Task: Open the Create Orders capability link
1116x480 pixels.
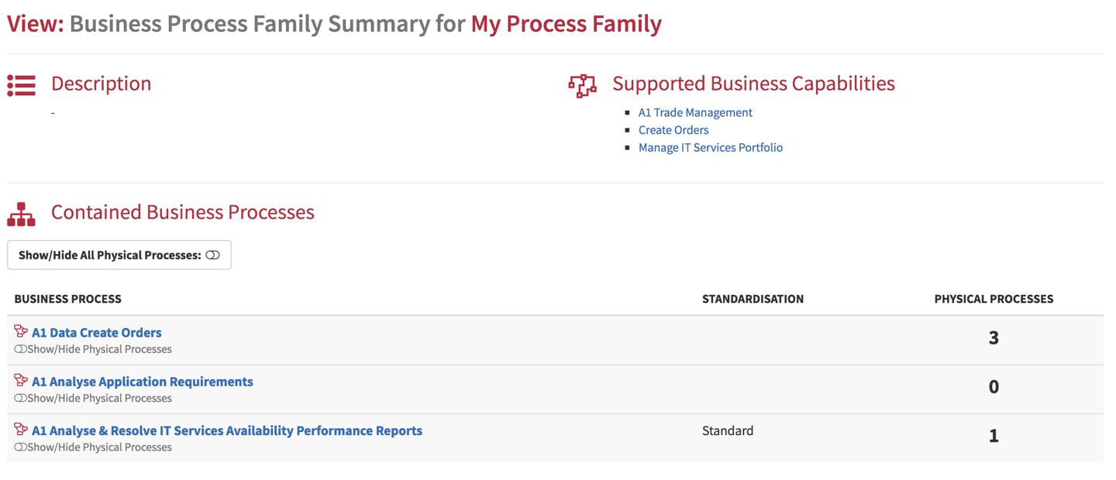Action: (x=673, y=130)
